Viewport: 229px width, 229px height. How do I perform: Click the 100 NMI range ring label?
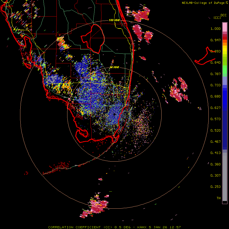[114, 20]
